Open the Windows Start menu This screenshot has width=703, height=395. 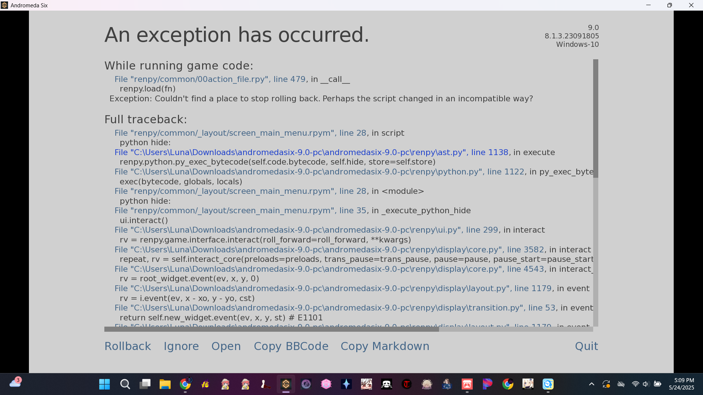point(104,384)
